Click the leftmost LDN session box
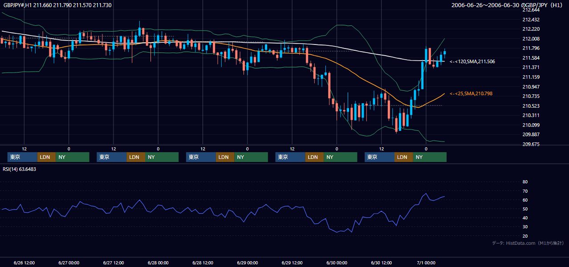The width and height of the screenshot is (569, 267). (x=46, y=157)
